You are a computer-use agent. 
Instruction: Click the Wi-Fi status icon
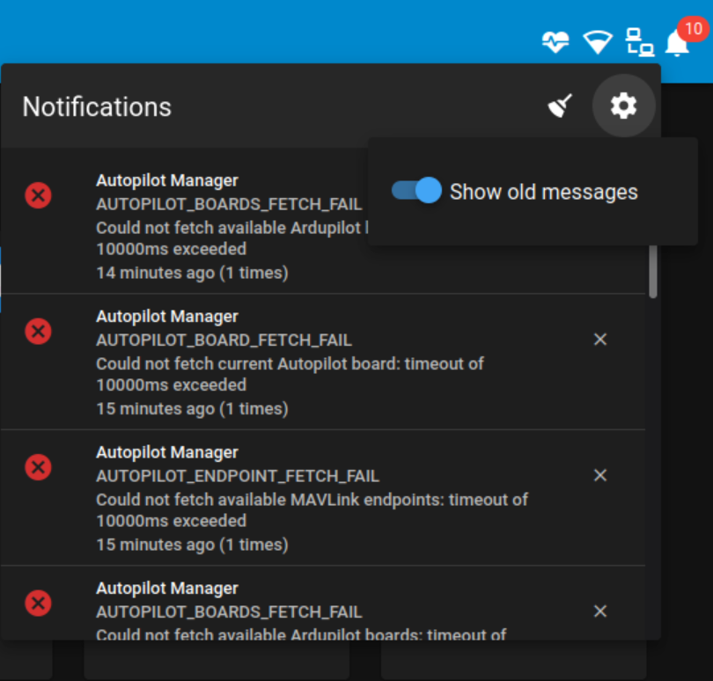(598, 41)
